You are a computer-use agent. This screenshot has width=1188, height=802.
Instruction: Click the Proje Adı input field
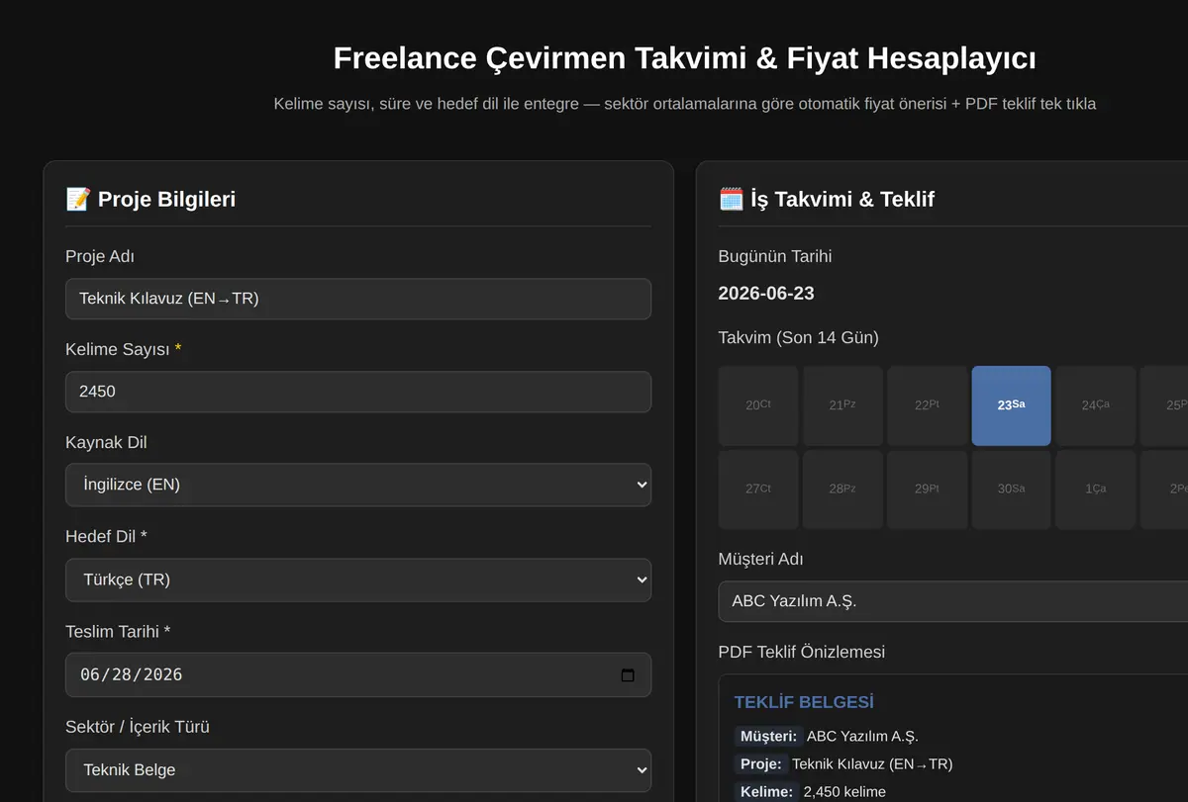click(x=358, y=299)
